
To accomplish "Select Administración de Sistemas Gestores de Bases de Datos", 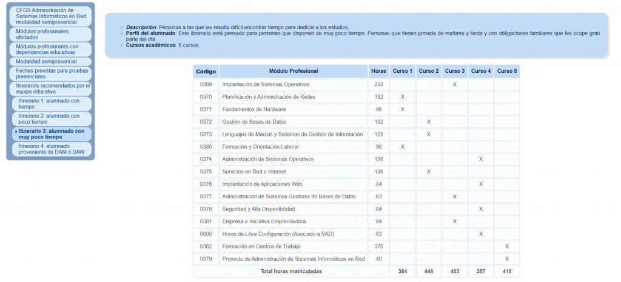I will pyautogui.click(x=294, y=197).
